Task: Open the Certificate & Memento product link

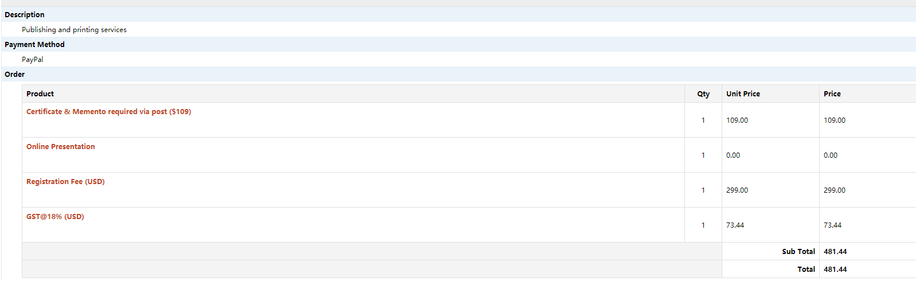Action: pyautogui.click(x=108, y=112)
